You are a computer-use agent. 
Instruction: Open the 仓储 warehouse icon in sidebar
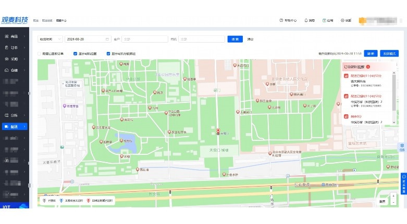(x=7, y=70)
